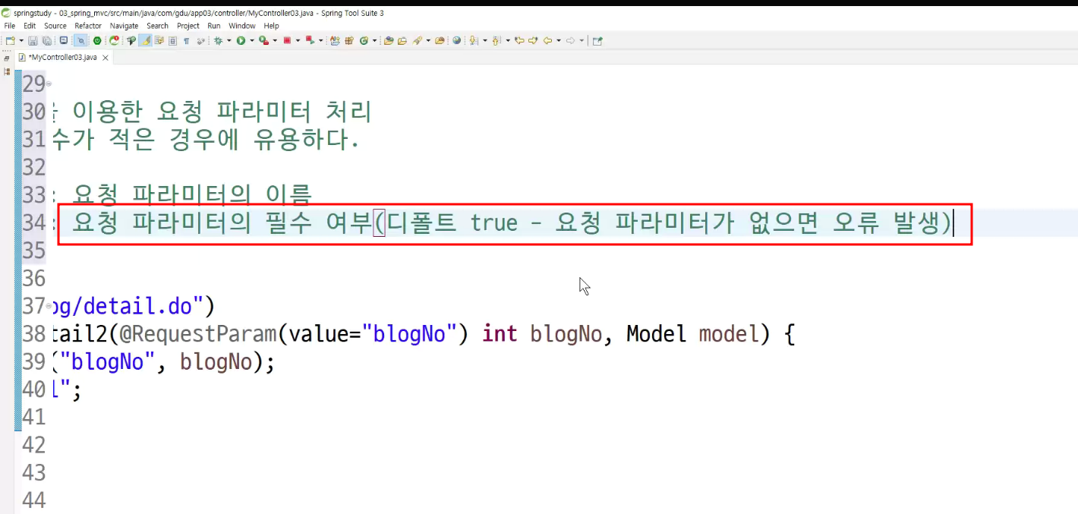Click Model model parameter on line 38
Image resolution: width=1078 pixels, height=514 pixels.
[x=693, y=334]
